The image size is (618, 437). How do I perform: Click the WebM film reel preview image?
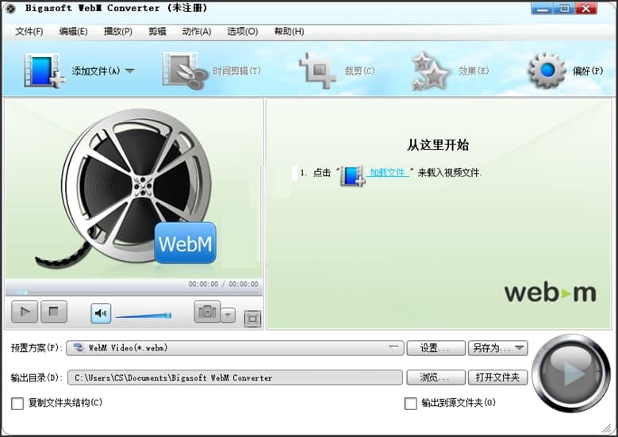[x=126, y=188]
